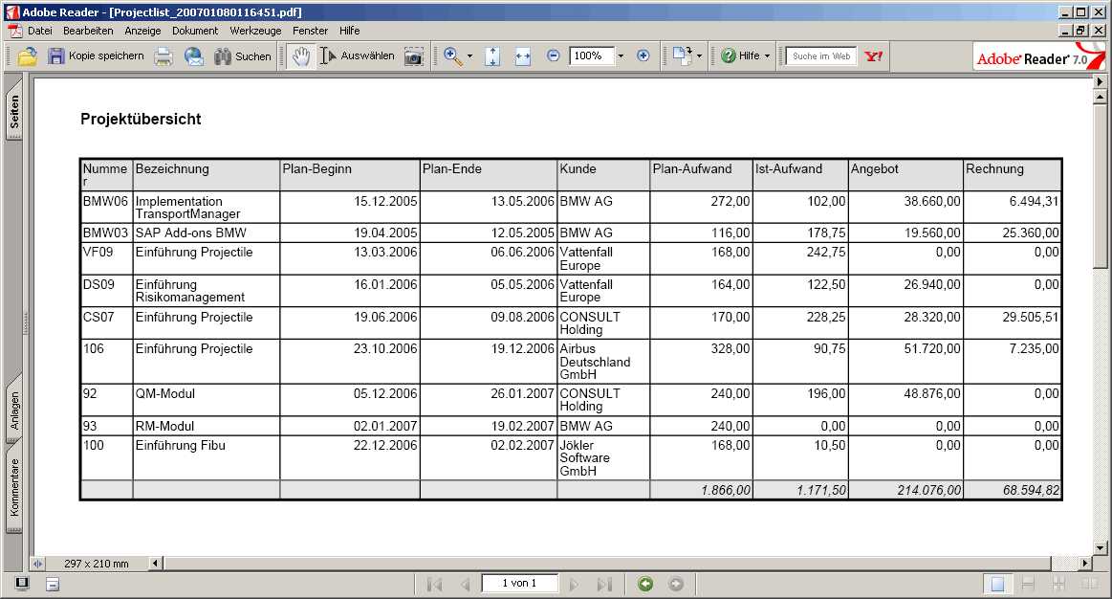Click the scroll-down arrow of vertical scrollbar
Screen dimensions: 1112x599
1100,548
